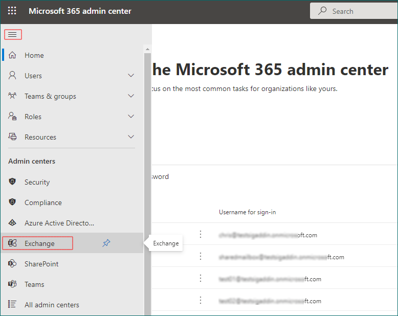Click the Home house icon
Screen dimensions: 398x316
[13, 55]
